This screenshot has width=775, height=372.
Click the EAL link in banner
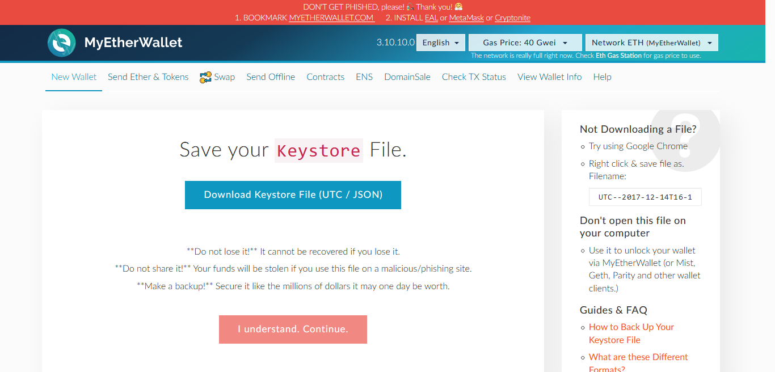pyautogui.click(x=431, y=18)
